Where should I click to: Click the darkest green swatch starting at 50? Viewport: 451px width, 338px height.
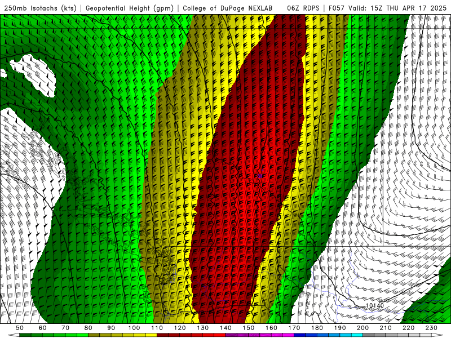click(x=25, y=335)
